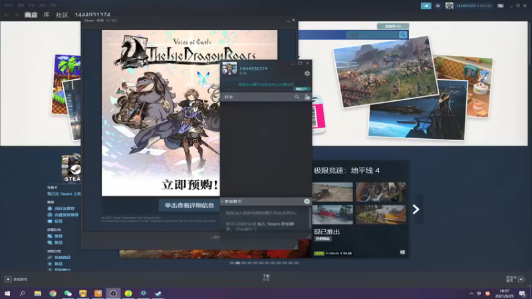Expand the account name and wallet dropdown
The image size is (532, 299).
(x=473, y=6)
